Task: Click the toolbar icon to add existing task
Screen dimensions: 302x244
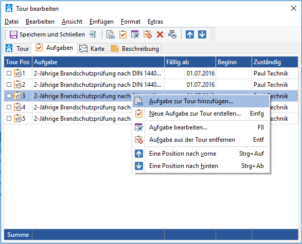Action: tap(111, 34)
